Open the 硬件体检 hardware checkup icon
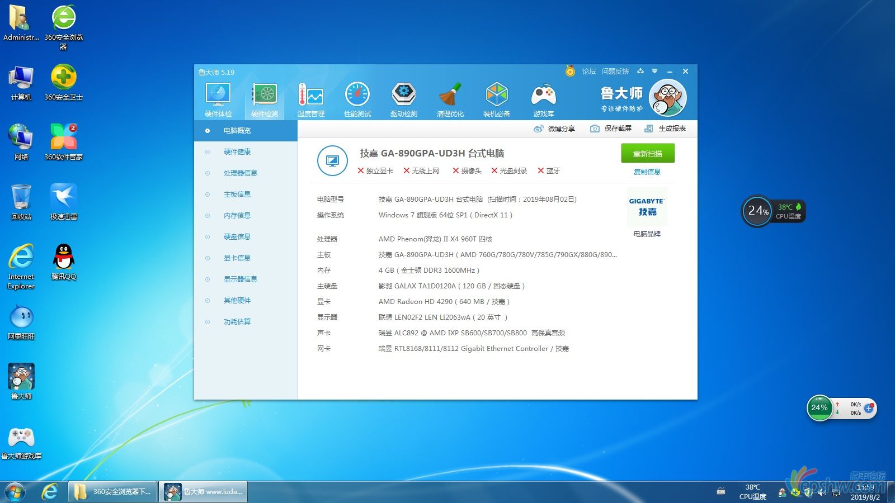 pyautogui.click(x=218, y=100)
